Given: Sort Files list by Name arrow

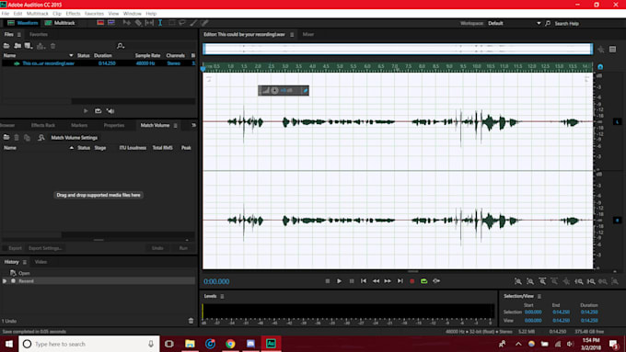Looking at the screenshot, I should point(71,55).
